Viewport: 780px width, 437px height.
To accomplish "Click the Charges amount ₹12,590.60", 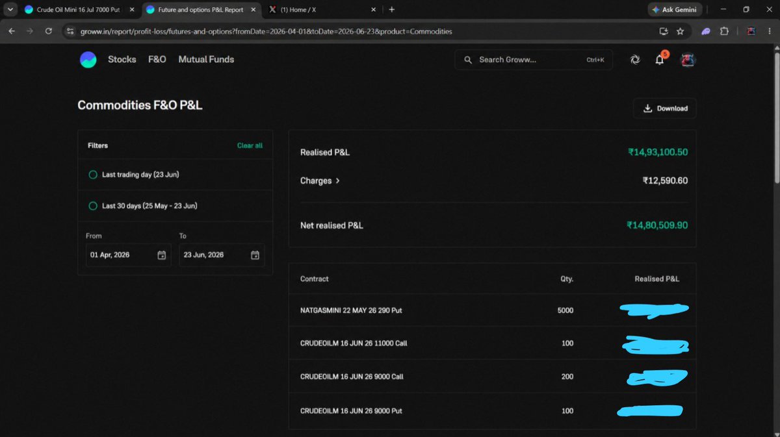I will pos(665,181).
